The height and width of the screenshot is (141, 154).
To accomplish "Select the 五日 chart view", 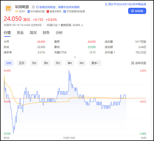I will [x=22, y=63].
